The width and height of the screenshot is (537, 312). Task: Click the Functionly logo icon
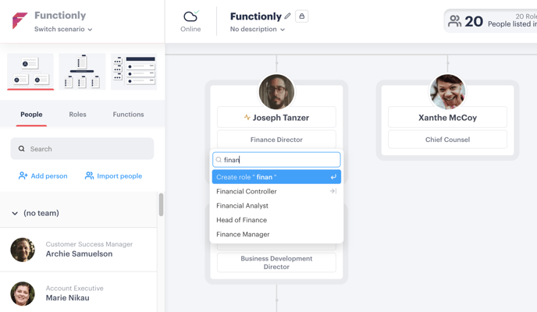coord(20,20)
